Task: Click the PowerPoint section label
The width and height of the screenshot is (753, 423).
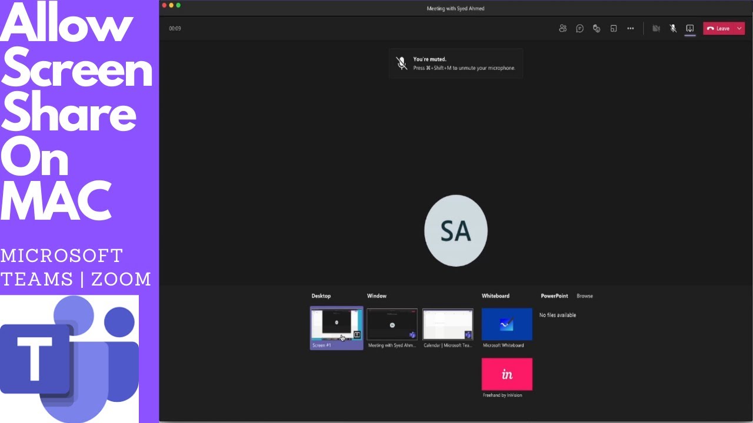Action: coord(554,296)
